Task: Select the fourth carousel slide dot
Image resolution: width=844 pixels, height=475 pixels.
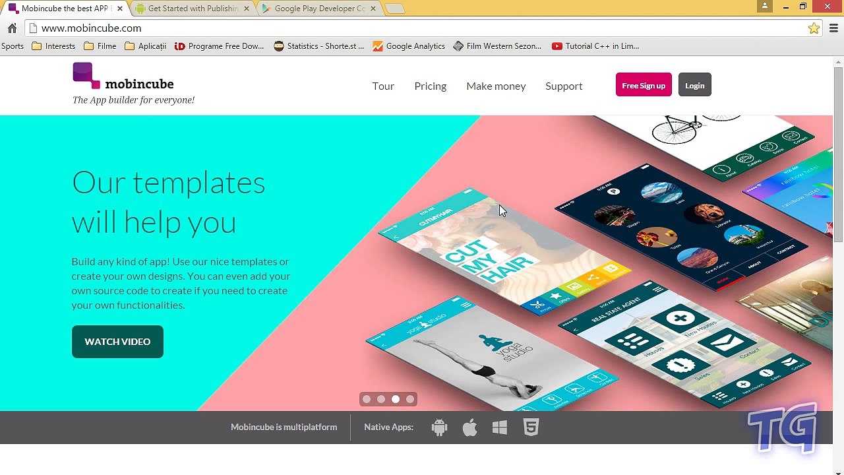Action: pyautogui.click(x=410, y=399)
